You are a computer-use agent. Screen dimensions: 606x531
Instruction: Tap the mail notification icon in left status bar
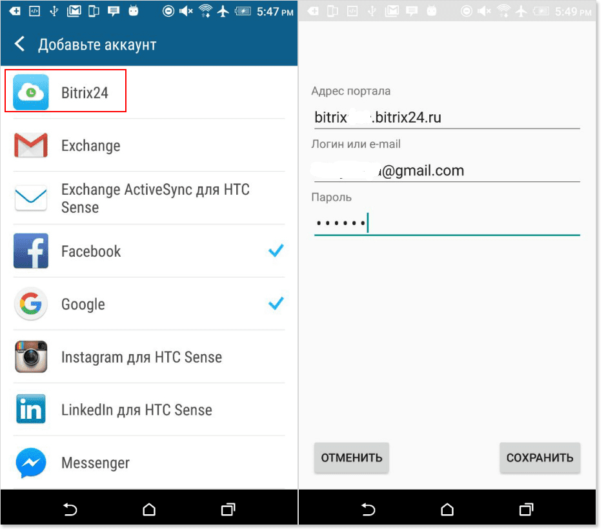click(74, 11)
